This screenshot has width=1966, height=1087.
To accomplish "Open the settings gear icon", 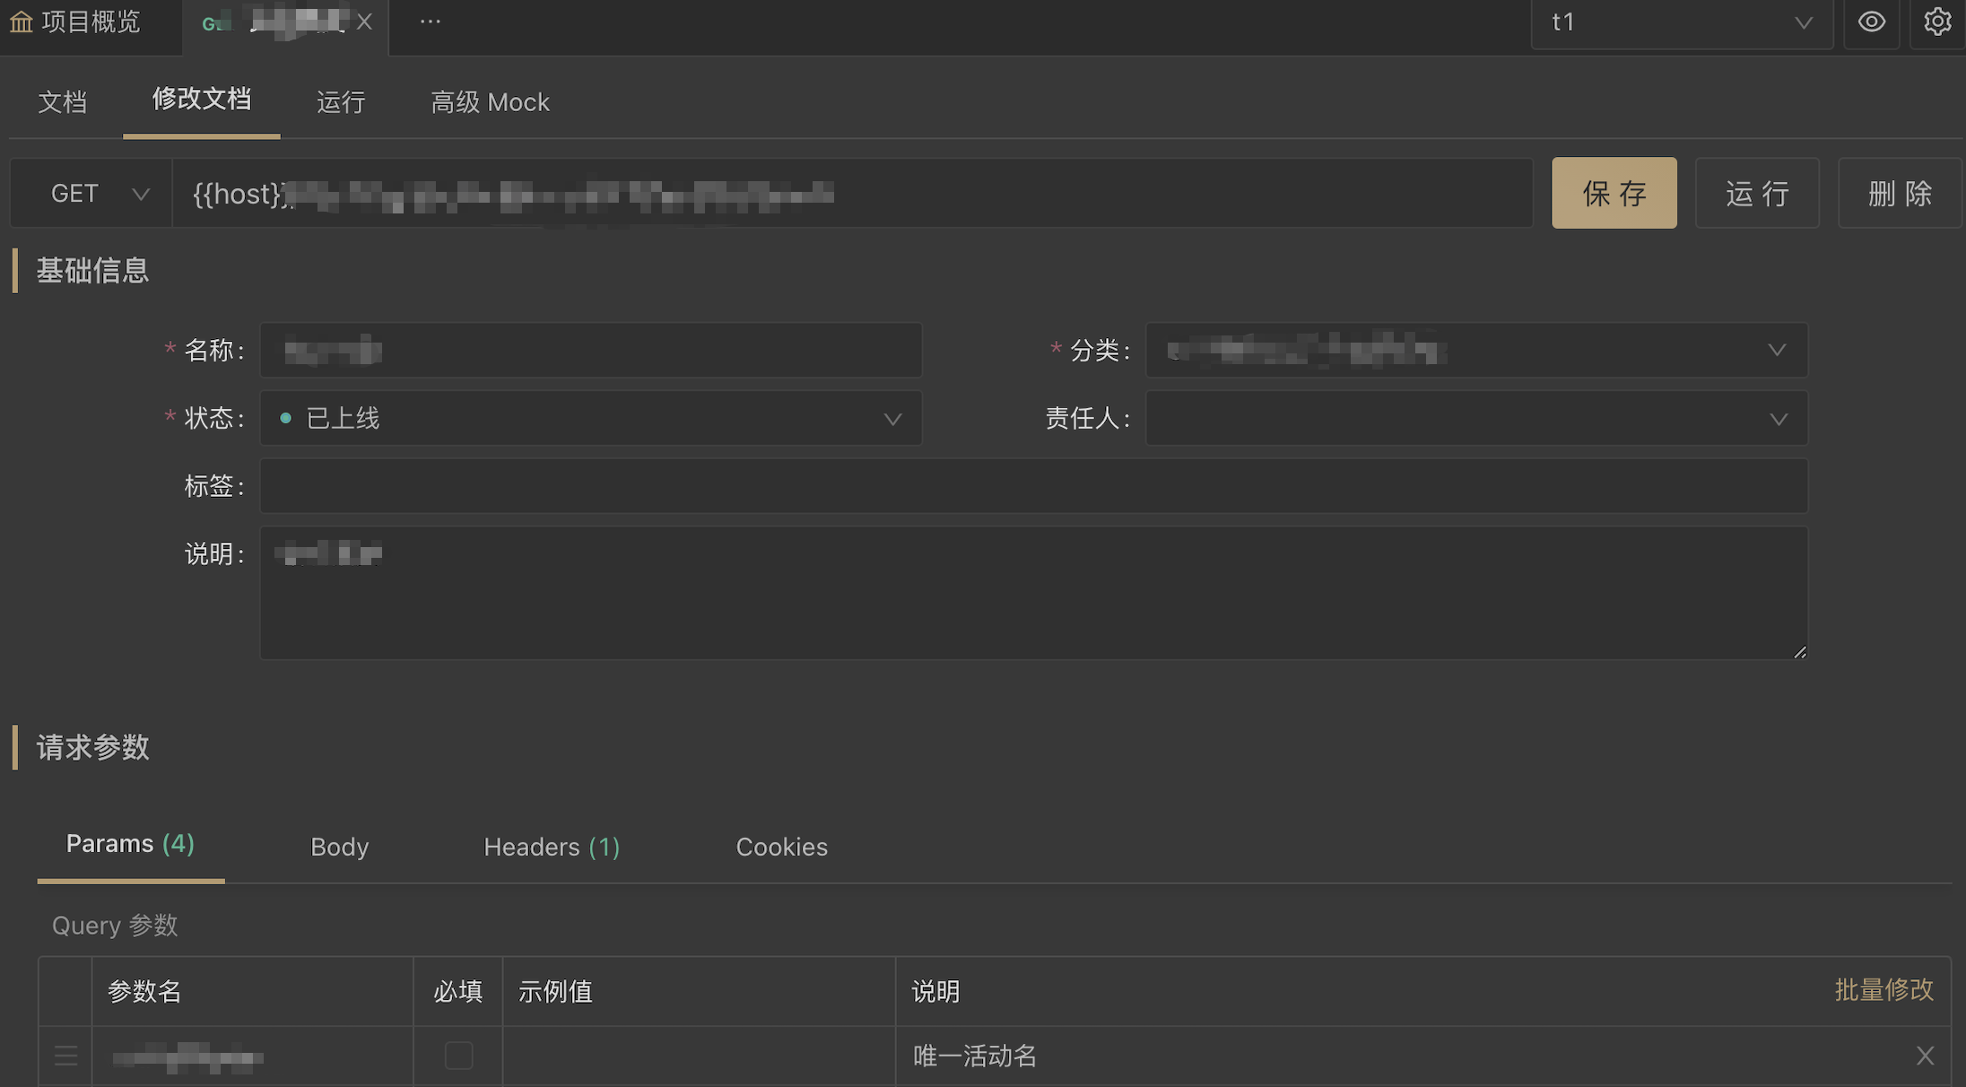I will tap(1937, 22).
